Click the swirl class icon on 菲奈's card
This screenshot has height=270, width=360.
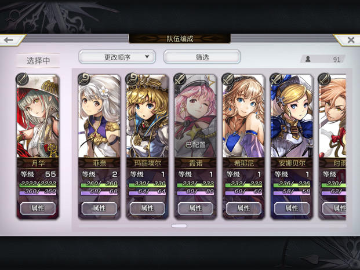click(x=84, y=79)
